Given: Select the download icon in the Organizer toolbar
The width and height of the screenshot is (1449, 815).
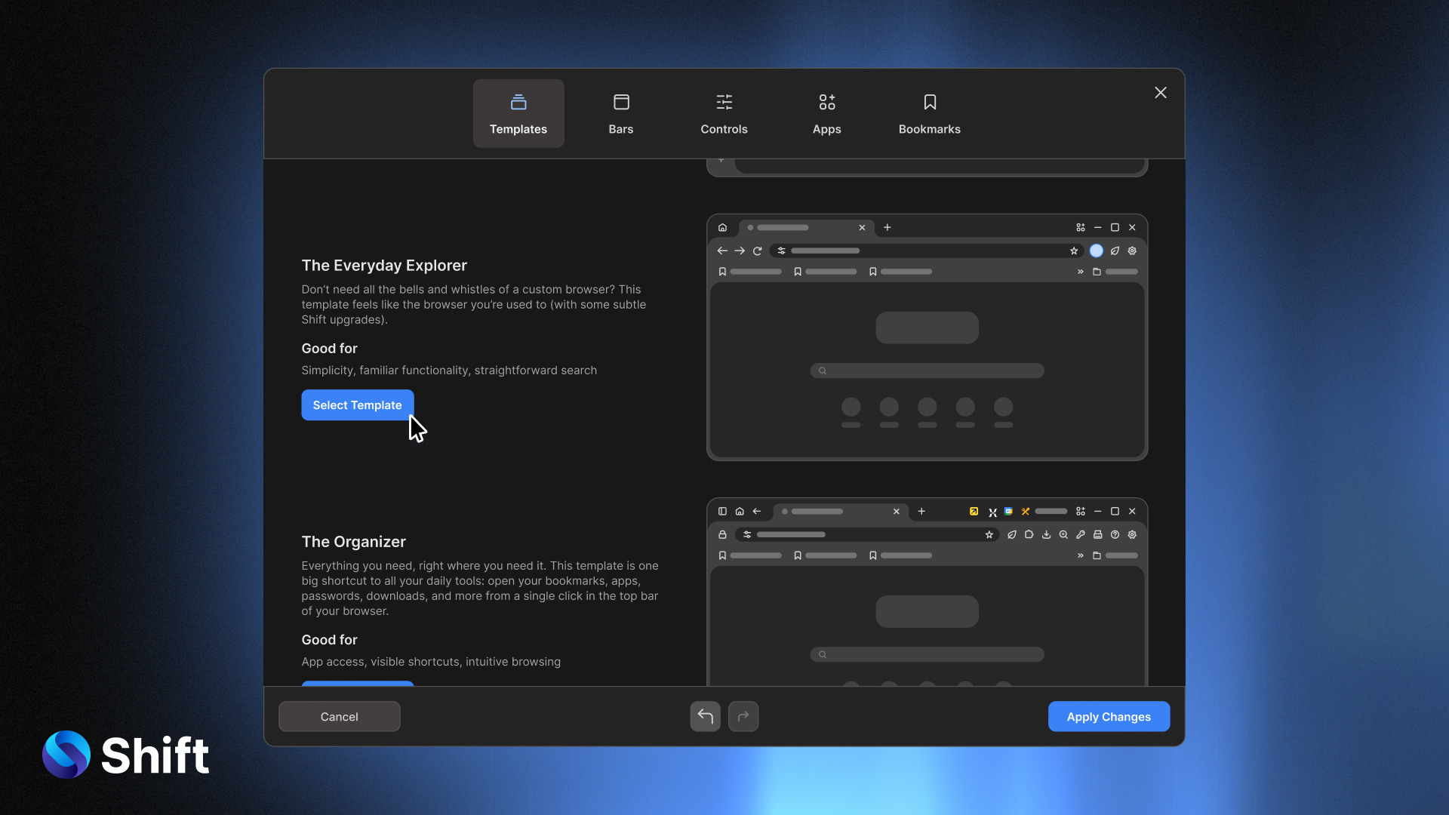Looking at the screenshot, I should [x=1046, y=534].
